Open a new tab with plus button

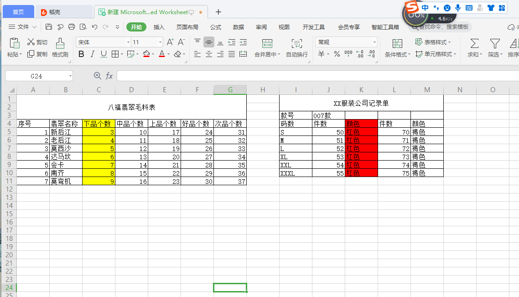[218, 12]
